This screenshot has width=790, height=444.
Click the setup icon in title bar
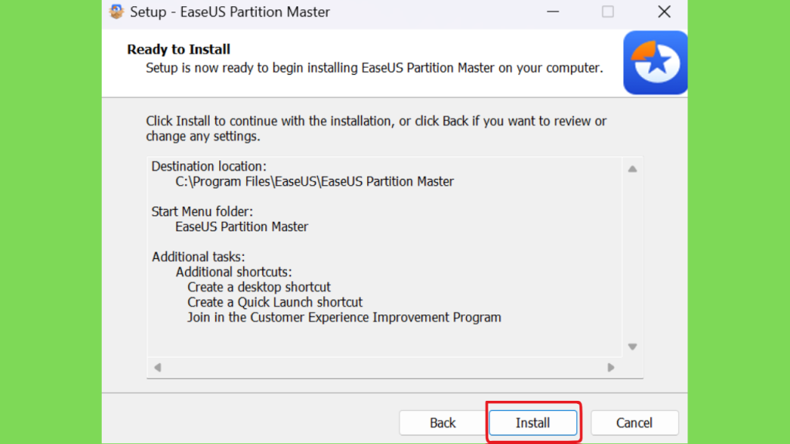116,12
